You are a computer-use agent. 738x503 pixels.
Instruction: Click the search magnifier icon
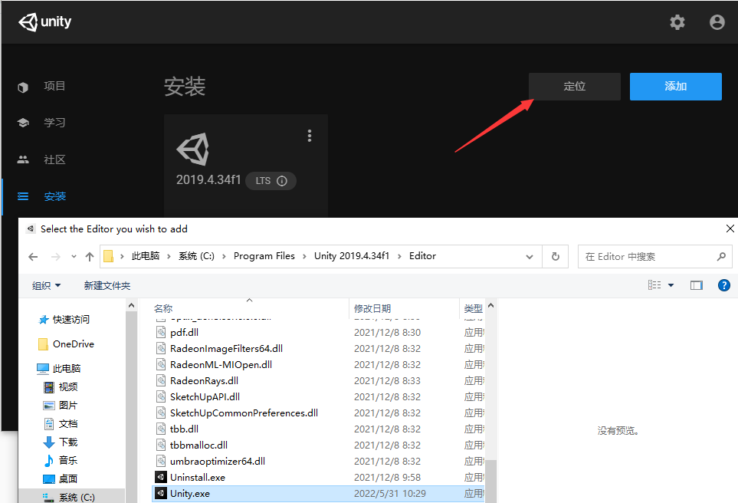721,257
